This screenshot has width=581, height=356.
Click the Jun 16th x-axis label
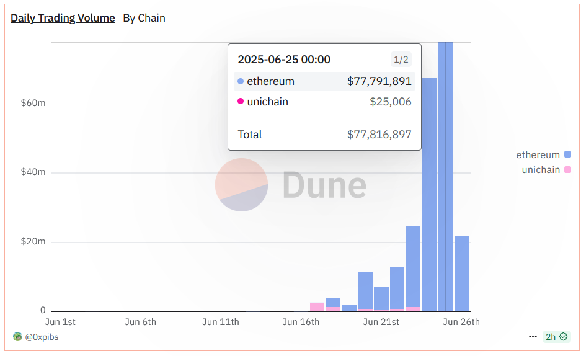click(301, 322)
